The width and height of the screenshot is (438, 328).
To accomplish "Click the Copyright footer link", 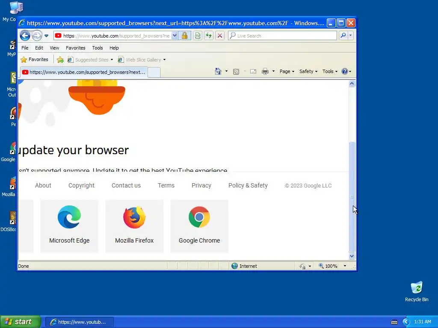I will (81, 185).
